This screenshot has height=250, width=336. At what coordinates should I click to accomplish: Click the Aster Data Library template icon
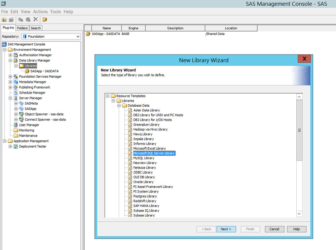click(130, 110)
